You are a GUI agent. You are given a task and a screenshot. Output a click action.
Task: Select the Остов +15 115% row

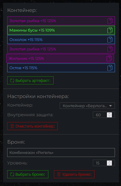coord(61,68)
